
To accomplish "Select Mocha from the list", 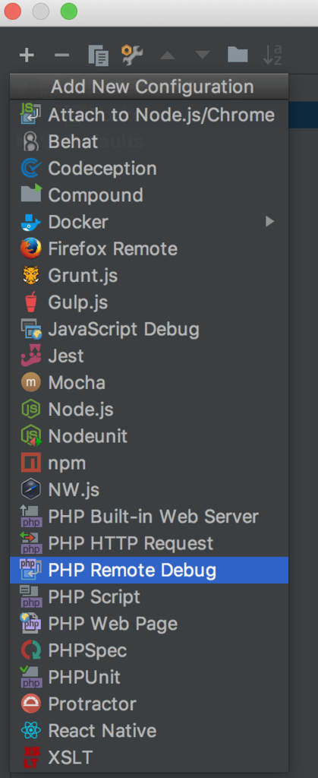I will click(149, 383).
